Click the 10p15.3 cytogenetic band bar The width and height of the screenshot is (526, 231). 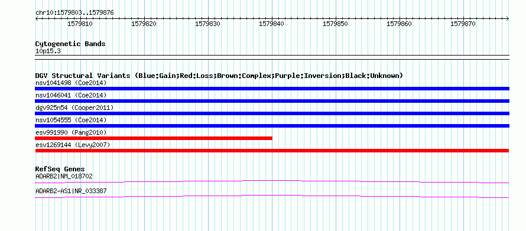(x=272, y=57)
